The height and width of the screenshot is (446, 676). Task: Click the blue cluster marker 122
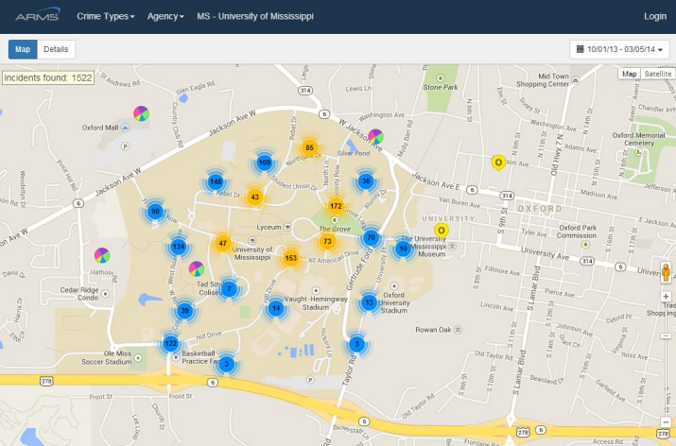(x=171, y=343)
